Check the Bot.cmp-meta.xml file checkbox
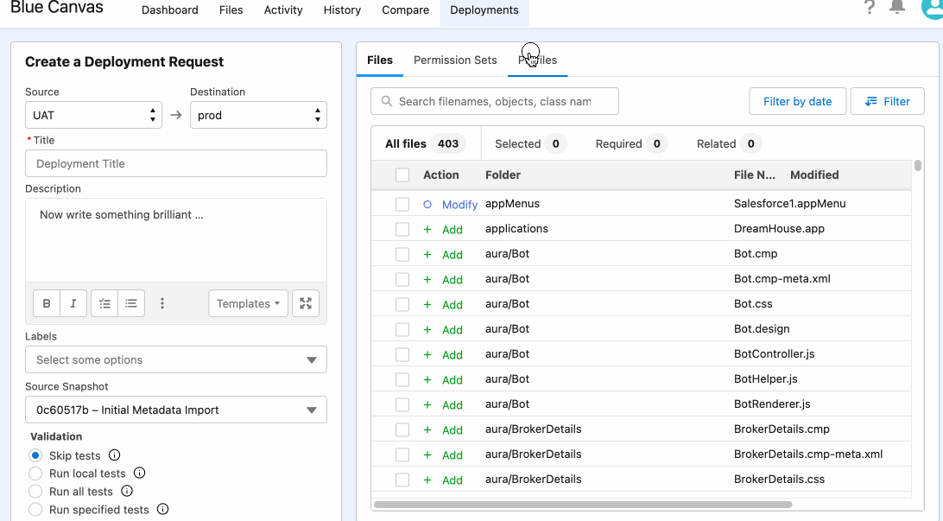The width and height of the screenshot is (943, 521). [x=402, y=279]
